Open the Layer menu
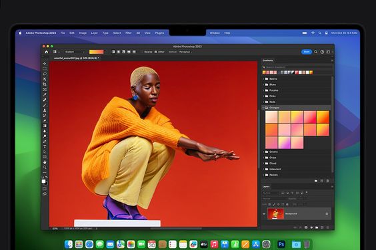This screenshot has height=250, width=376. point(94,33)
